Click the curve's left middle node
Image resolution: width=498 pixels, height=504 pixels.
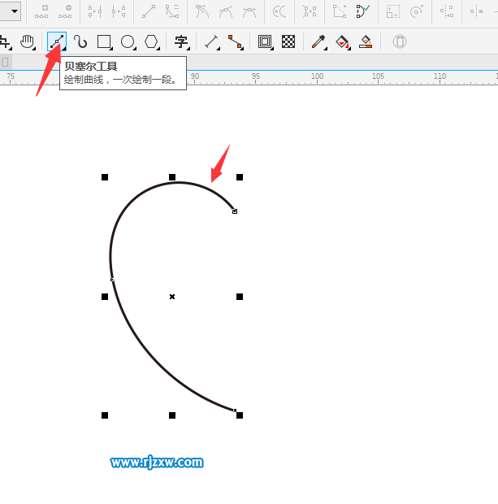[x=112, y=280]
